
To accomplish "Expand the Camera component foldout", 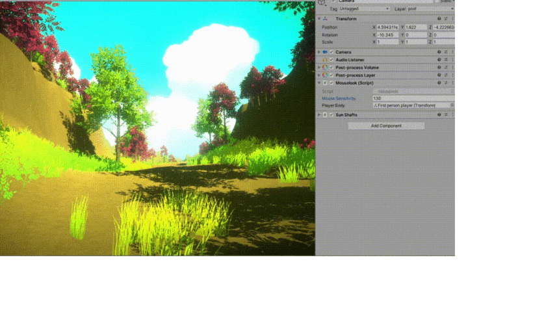I will click(319, 52).
